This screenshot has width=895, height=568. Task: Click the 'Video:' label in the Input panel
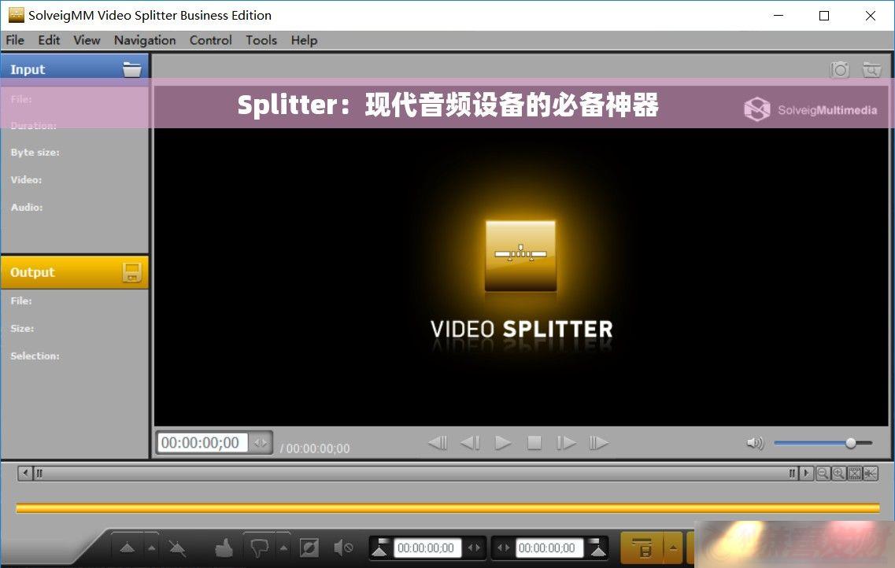pos(26,179)
